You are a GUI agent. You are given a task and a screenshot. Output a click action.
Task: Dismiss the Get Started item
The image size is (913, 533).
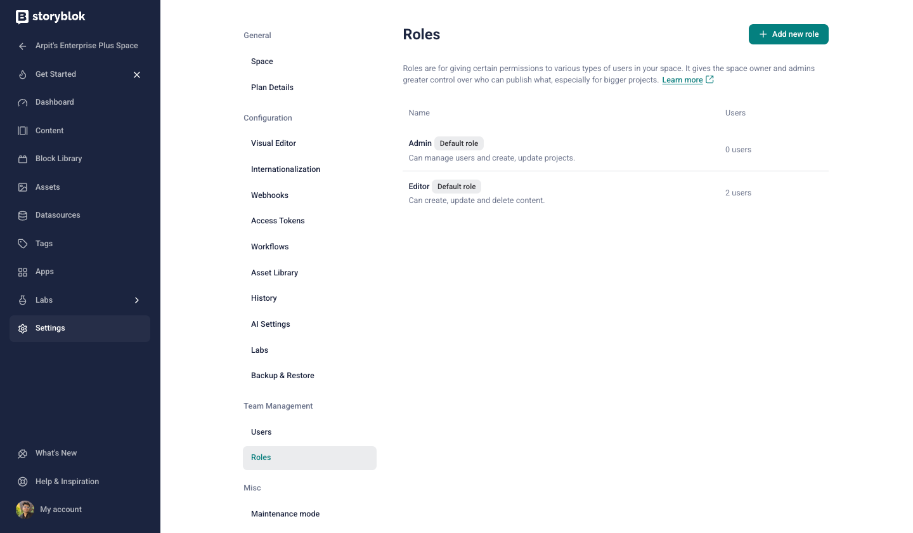point(137,75)
